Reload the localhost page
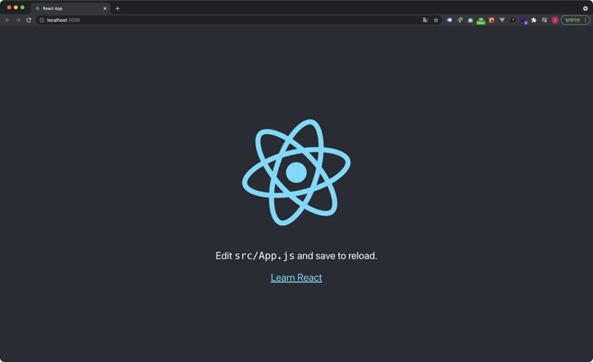This screenshot has width=593, height=362. click(x=29, y=20)
